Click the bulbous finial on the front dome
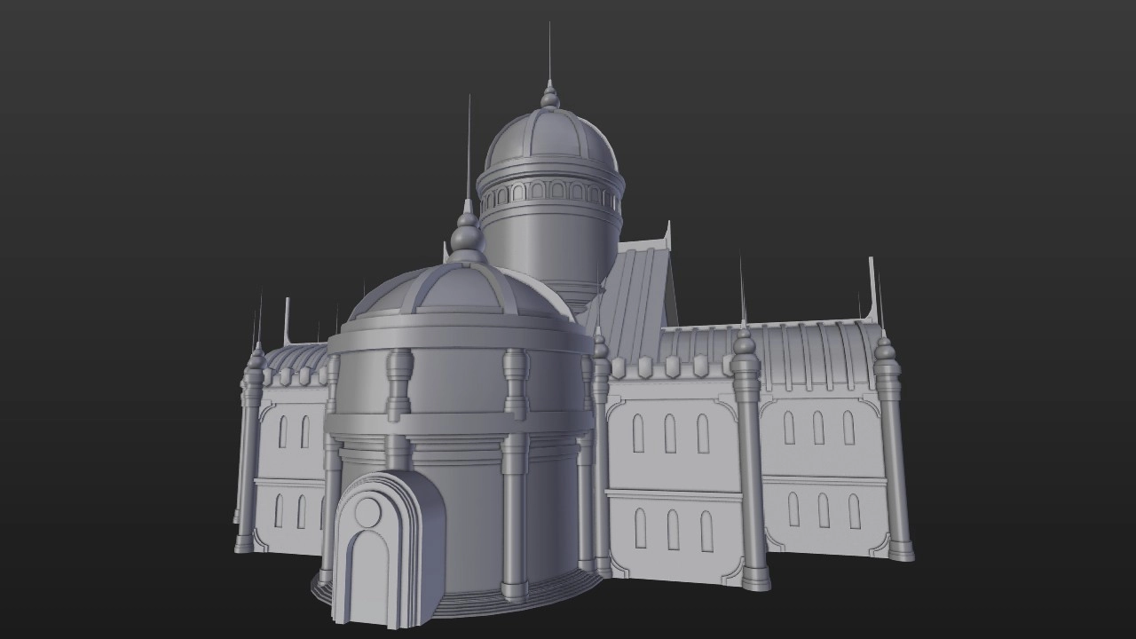 coord(467,240)
